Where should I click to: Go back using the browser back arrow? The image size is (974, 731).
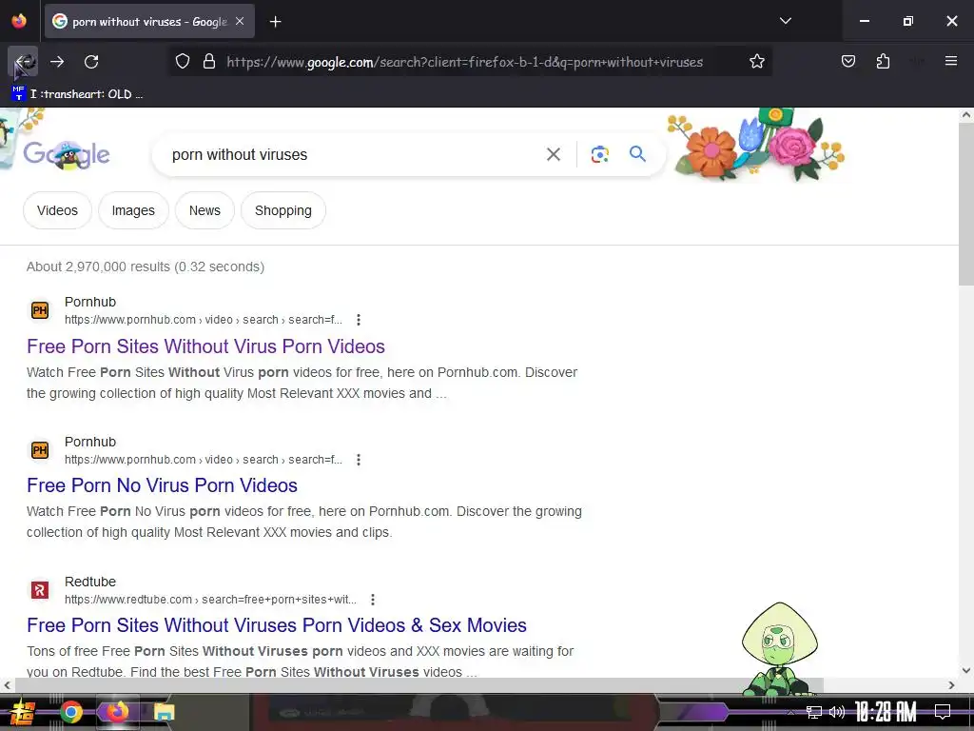(23, 62)
